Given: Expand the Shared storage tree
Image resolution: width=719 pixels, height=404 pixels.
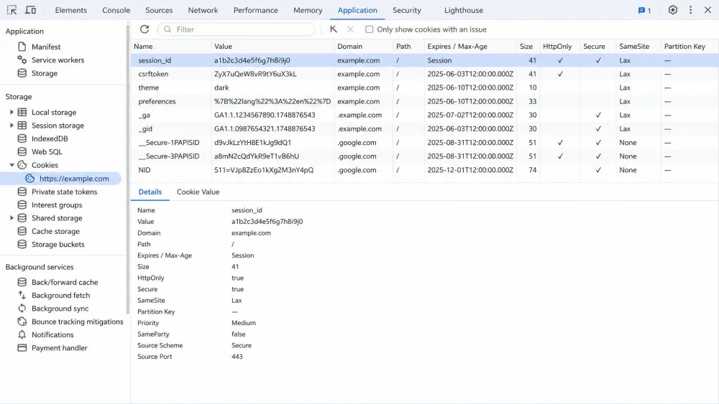Looking at the screenshot, I should [12, 218].
